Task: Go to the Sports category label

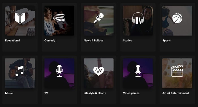Action: click(166, 41)
